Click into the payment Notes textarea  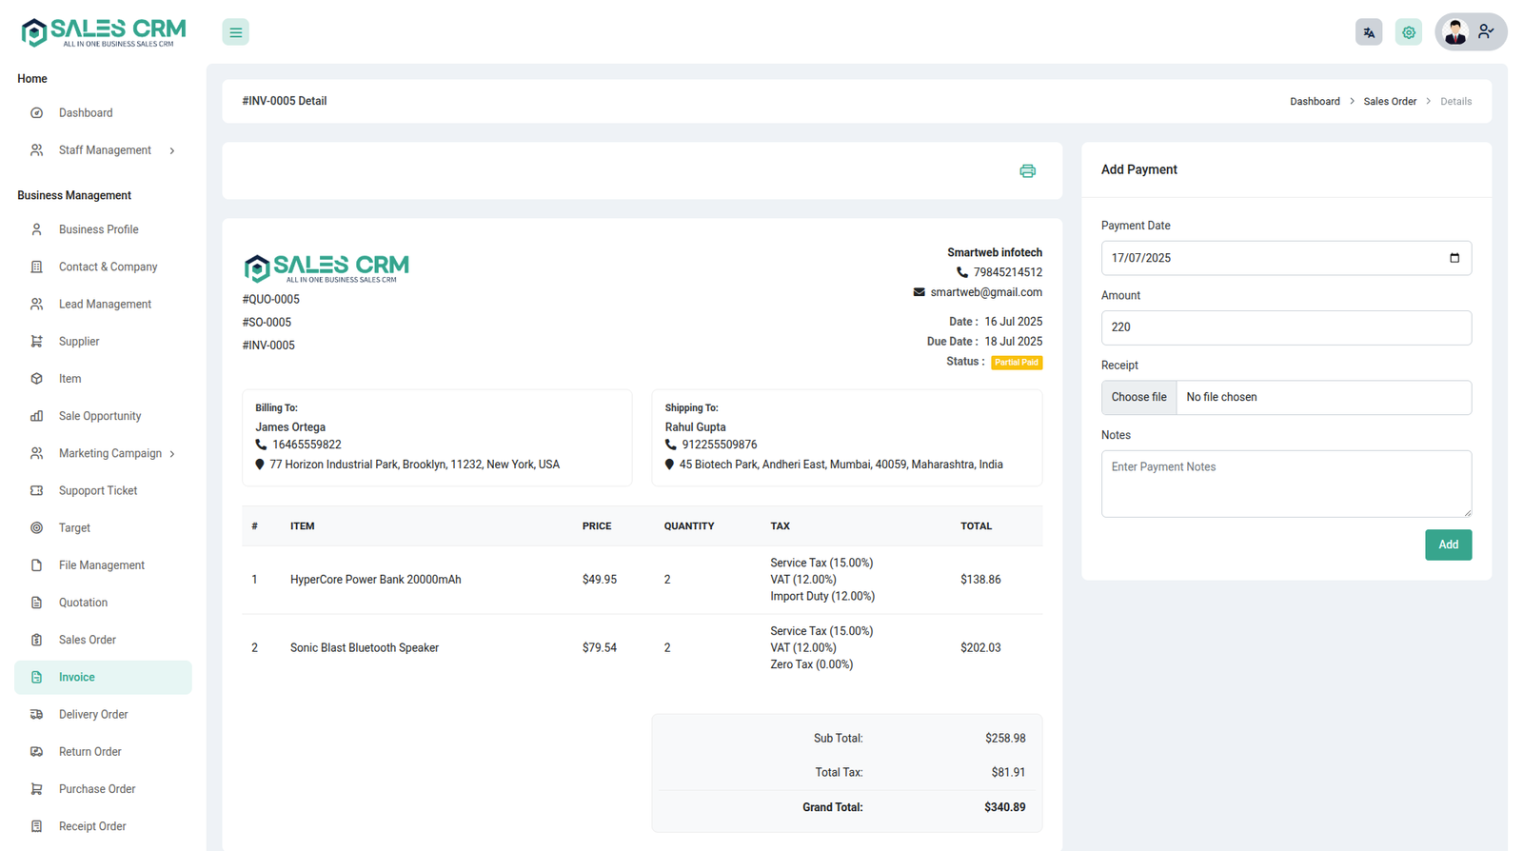[1285, 484]
